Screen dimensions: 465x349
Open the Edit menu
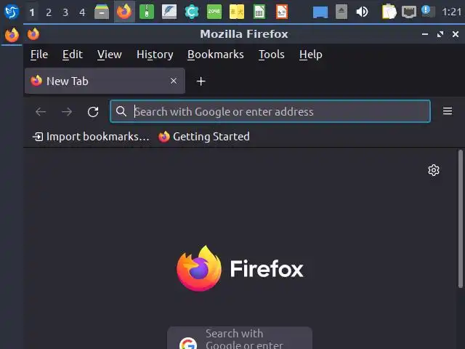tap(73, 55)
